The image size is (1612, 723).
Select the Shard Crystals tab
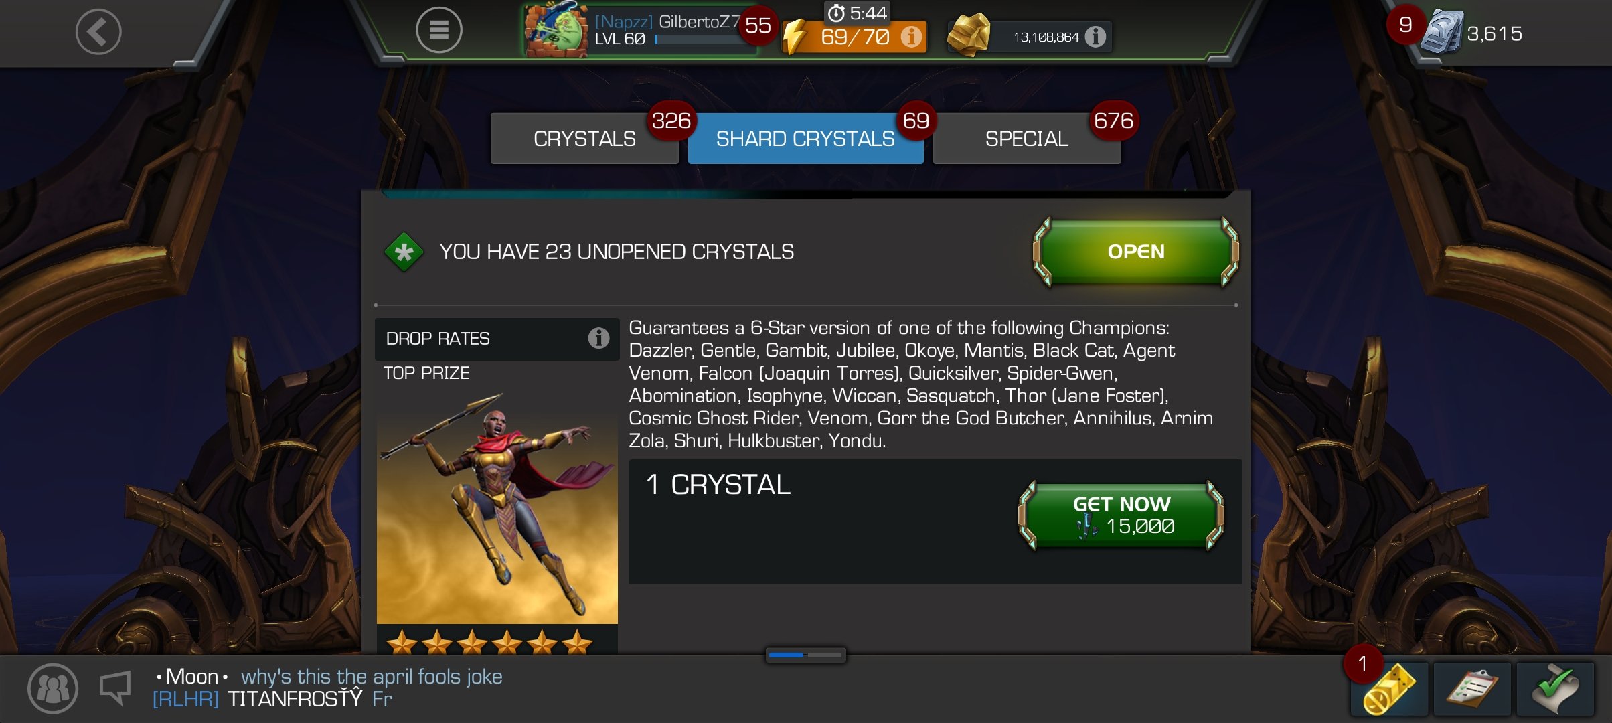pyautogui.click(x=805, y=139)
